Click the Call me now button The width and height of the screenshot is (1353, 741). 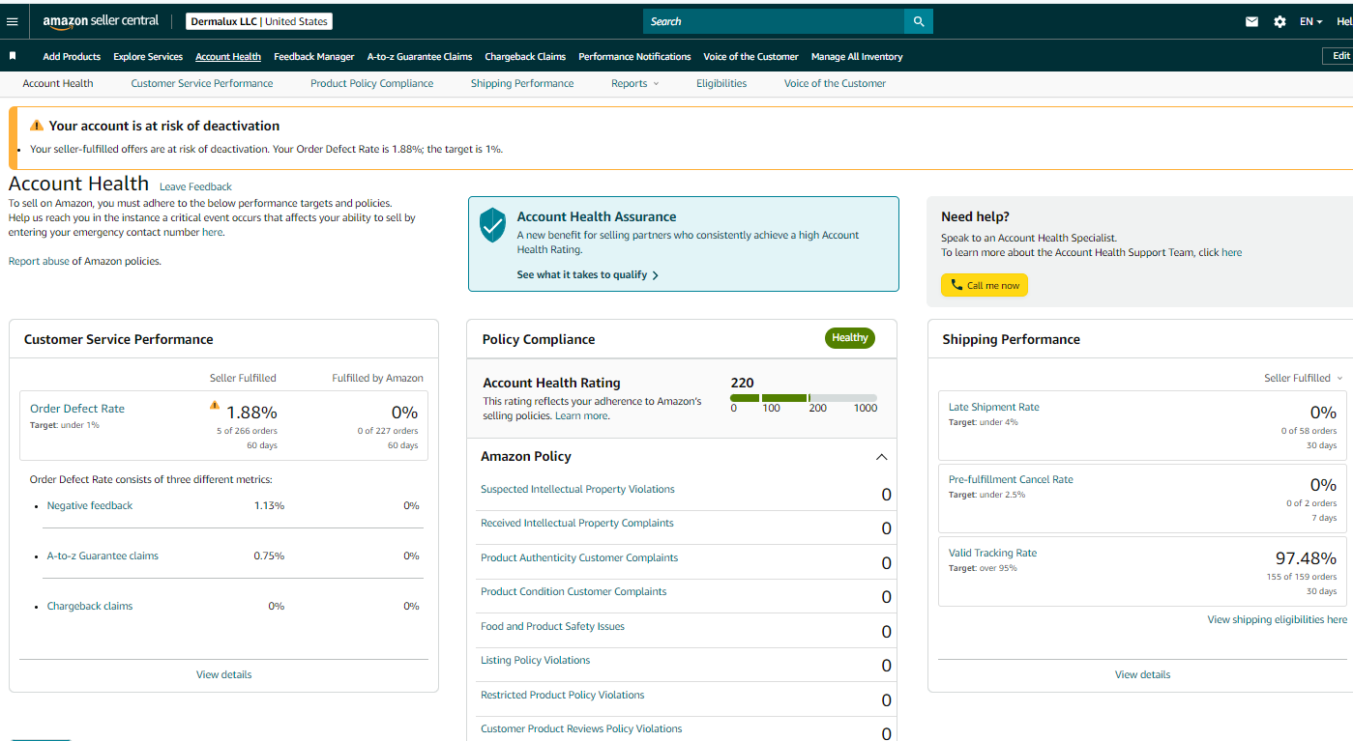pos(985,285)
